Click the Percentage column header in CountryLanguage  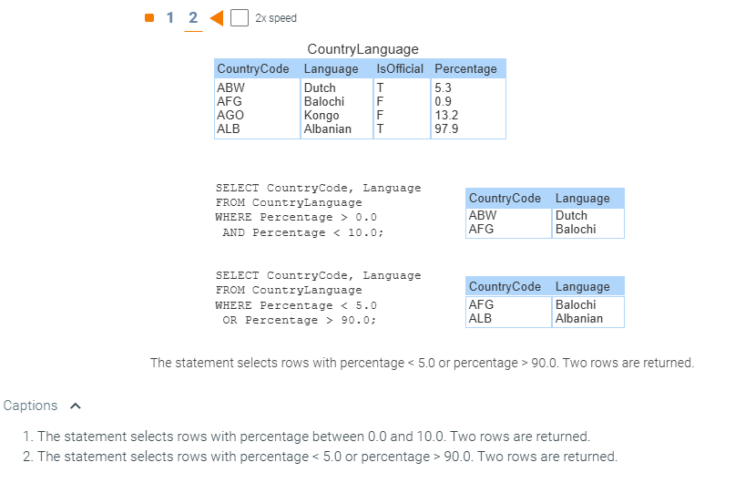pos(466,68)
